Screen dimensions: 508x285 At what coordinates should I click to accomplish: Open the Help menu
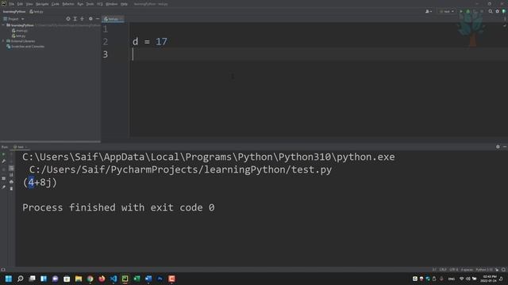click(124, 4)
